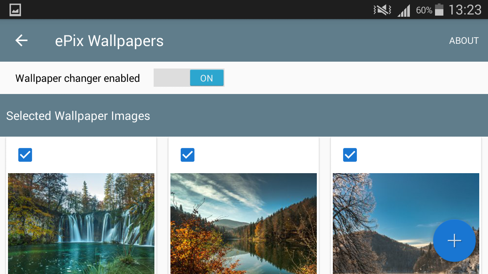Tap the Selected Wallpaper Images header
The image size is (488, 274).
pyautogui.click(x=78, y=116)
